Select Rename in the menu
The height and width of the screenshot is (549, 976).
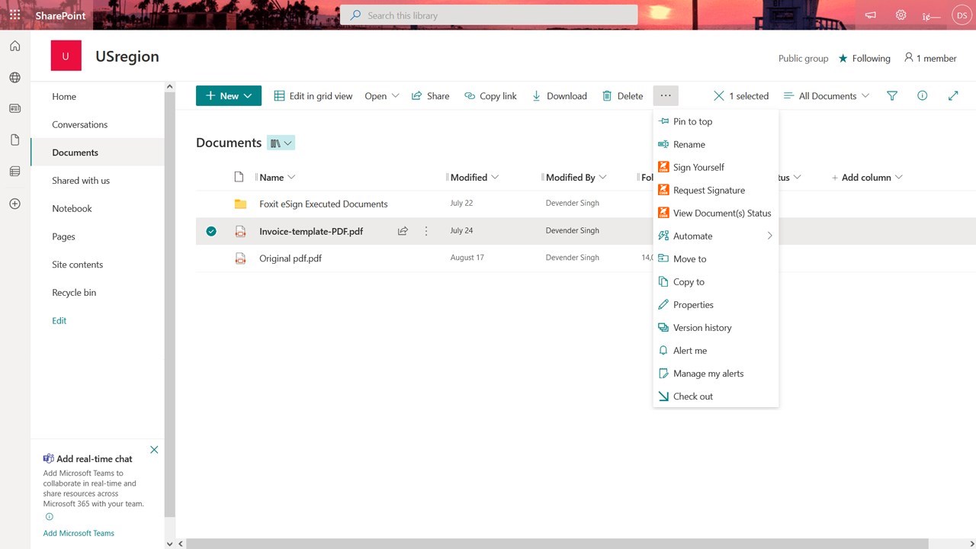tap(716, 144)
